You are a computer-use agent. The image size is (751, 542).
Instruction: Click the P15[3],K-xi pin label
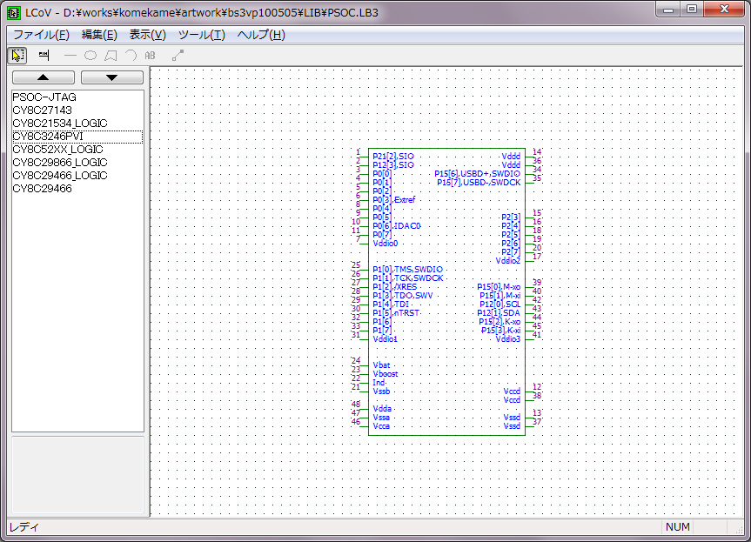[x=500, y=331]
